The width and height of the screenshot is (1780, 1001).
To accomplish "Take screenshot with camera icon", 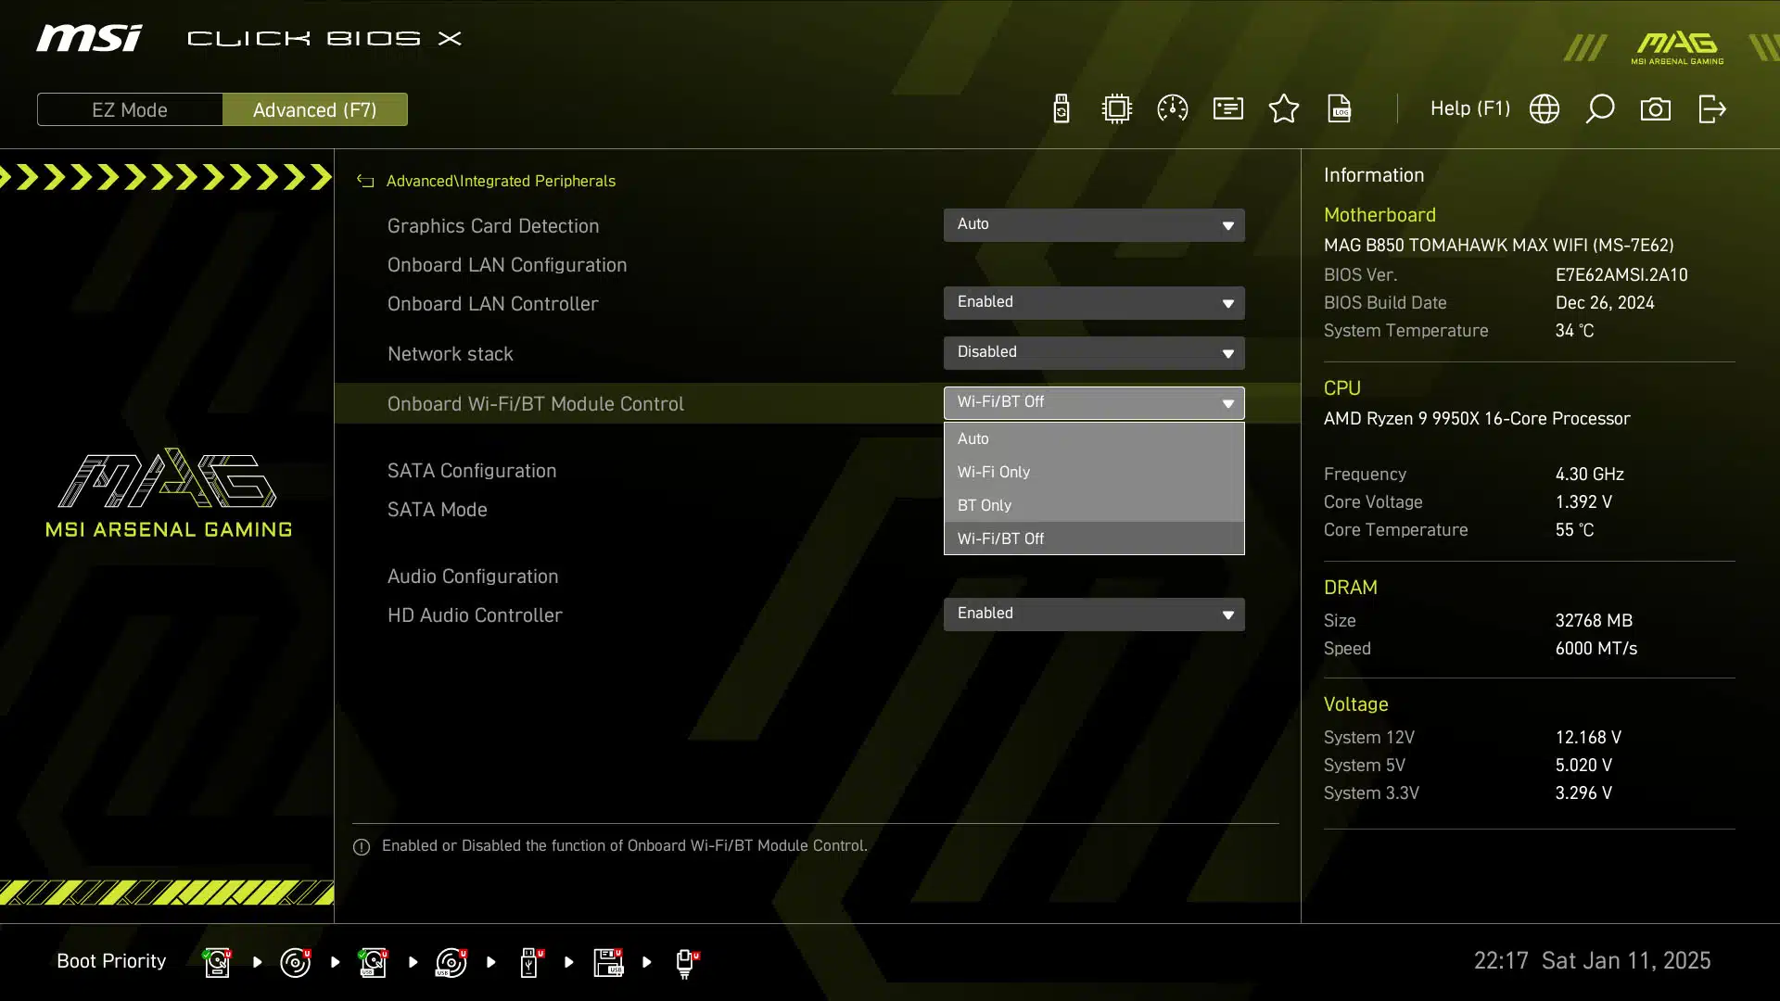I will (1656, 109).
